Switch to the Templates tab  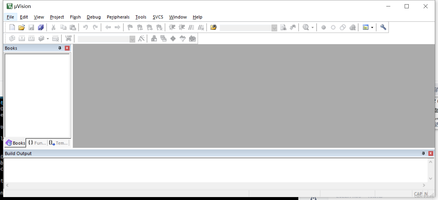point(58,143)
